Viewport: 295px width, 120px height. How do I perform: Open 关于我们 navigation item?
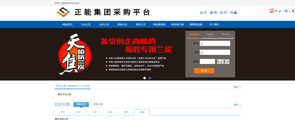click(214, 25)
